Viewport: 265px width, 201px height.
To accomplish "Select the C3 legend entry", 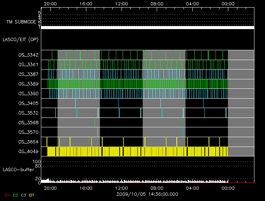I will (x=24, y=195).
